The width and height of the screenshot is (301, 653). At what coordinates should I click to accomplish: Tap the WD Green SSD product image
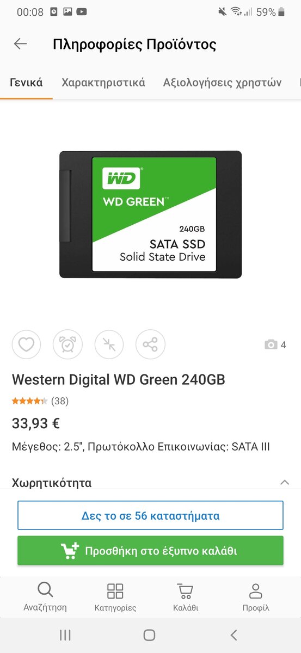tap(150, 214)
